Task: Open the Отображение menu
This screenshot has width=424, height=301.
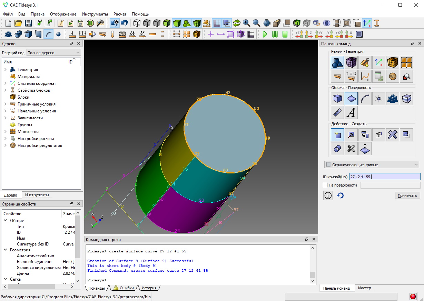Action: [x=63, y=14]
